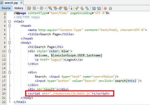Click the opening '<html>' tag
Image resolution: width=150 pixels, height=105 pixels.
coord(19,21)
